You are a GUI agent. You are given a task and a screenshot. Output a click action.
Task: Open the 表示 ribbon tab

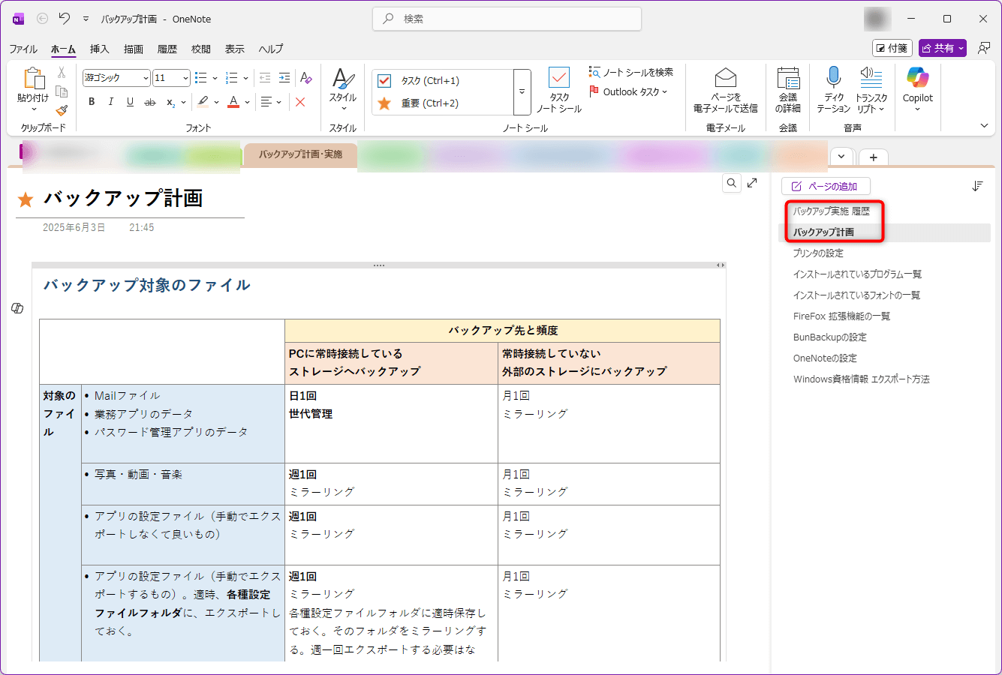(234, 49)
